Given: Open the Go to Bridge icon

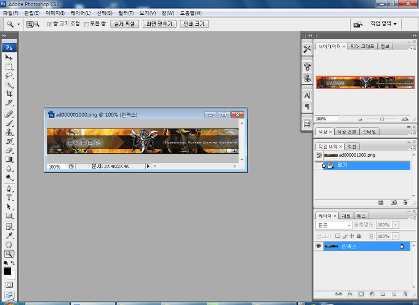Looking at the screenshot, I should (358, 25).
